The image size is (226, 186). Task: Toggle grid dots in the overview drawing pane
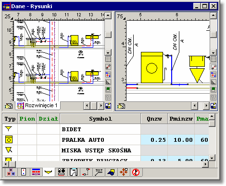(x=108, y=59)
